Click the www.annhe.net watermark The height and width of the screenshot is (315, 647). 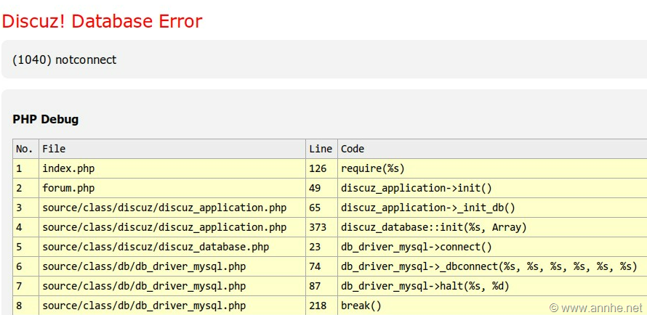pos(596,308)
